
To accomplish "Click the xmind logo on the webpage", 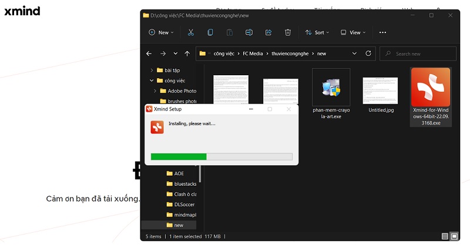I will (22, 11).
